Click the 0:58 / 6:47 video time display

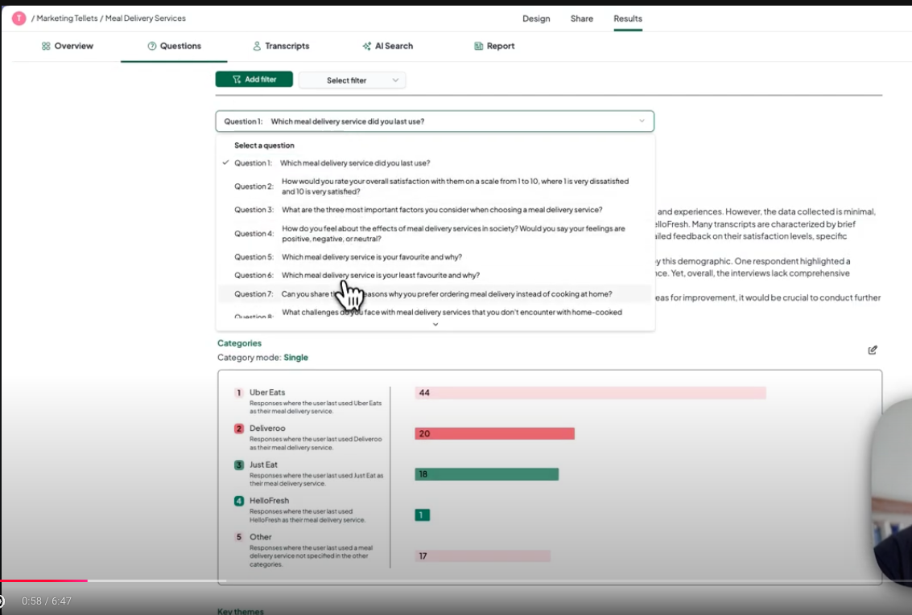[x=47, y=601]
